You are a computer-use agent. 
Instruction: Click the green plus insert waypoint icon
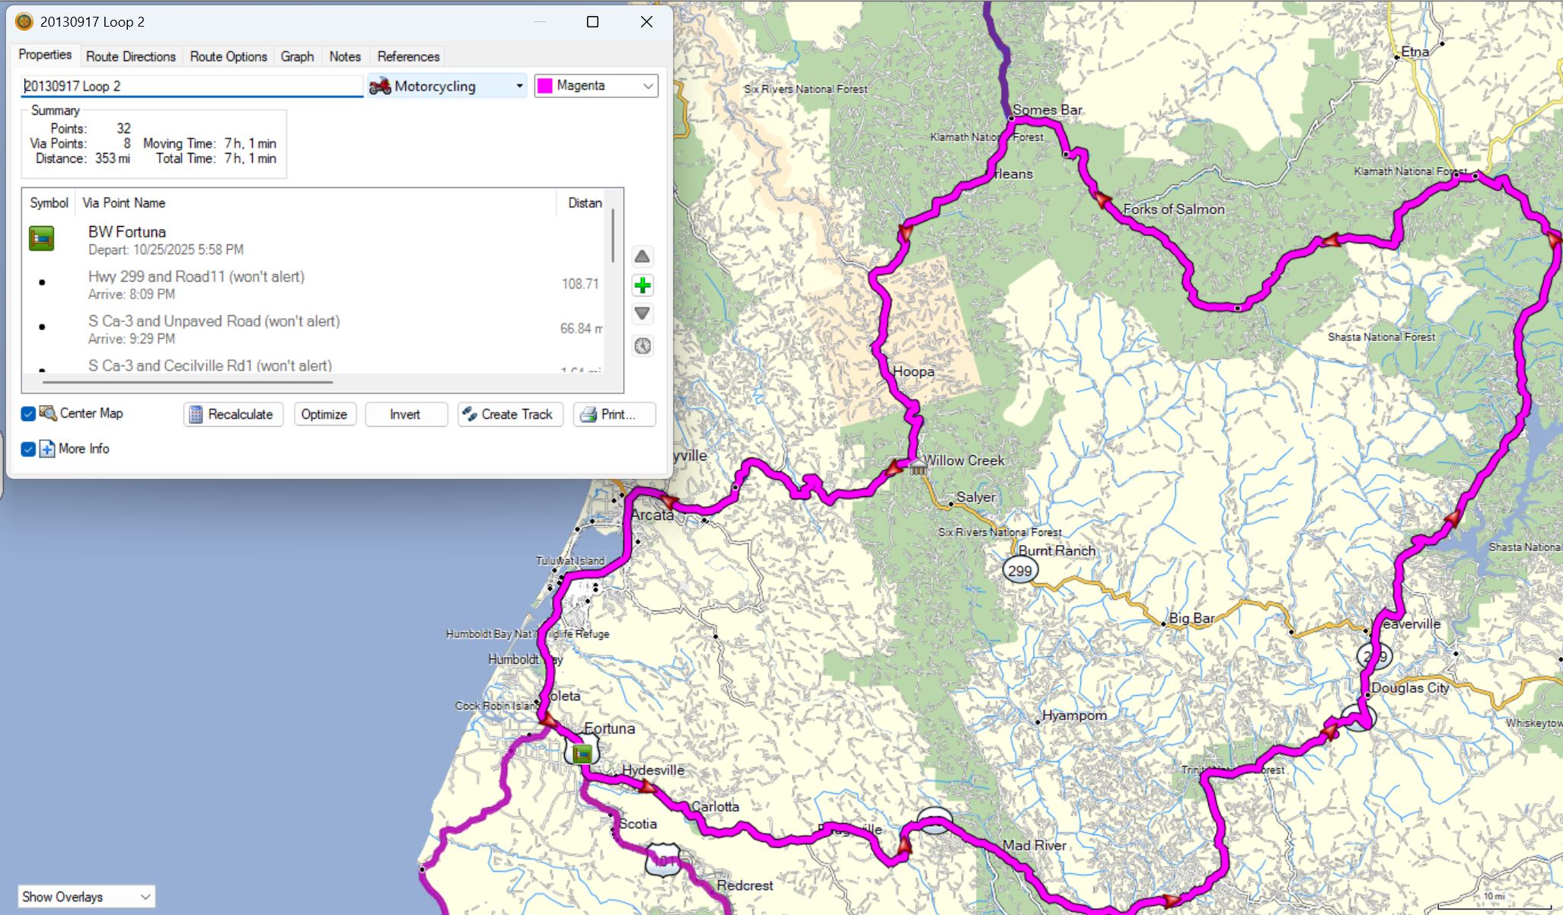(x=643, y=285)
